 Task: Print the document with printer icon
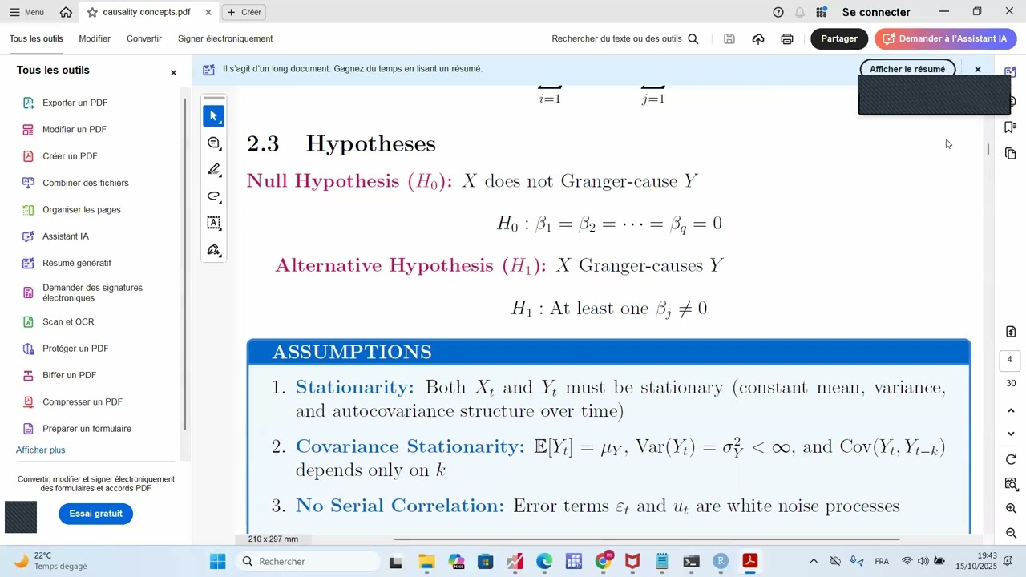(x=787, y=38)
